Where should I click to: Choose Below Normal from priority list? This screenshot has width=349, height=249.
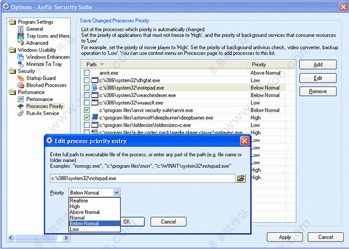[x=95, y=223]
